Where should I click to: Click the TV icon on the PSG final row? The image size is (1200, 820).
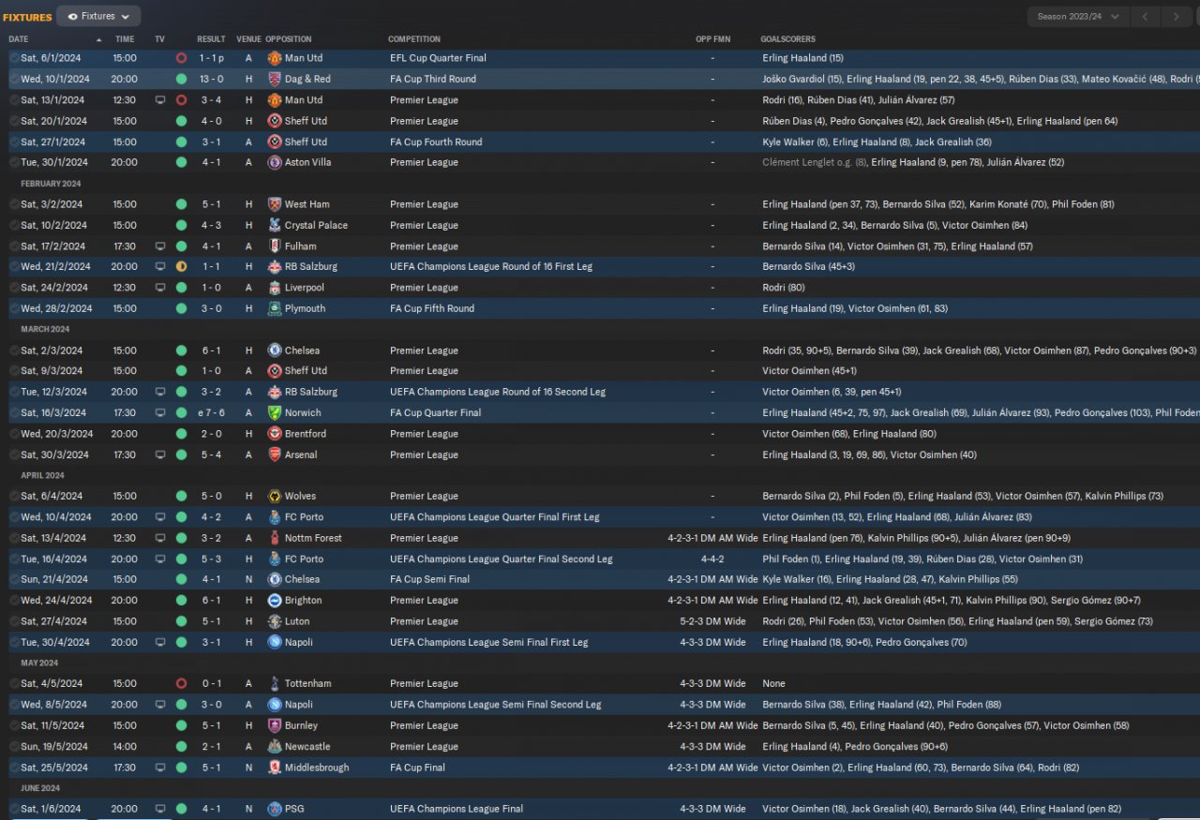160,809
